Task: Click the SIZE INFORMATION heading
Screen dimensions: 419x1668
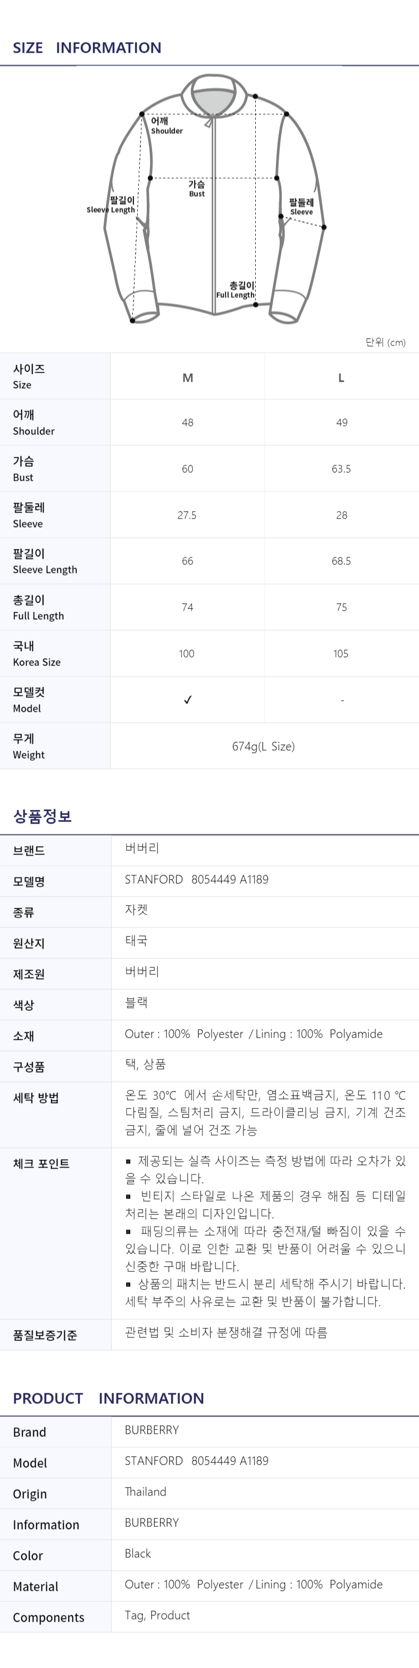Action: coord(87,47)
